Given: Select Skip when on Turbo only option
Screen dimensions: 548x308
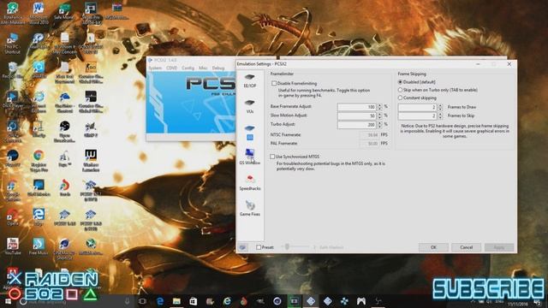Looking at the screenshot, I should 400,90.
